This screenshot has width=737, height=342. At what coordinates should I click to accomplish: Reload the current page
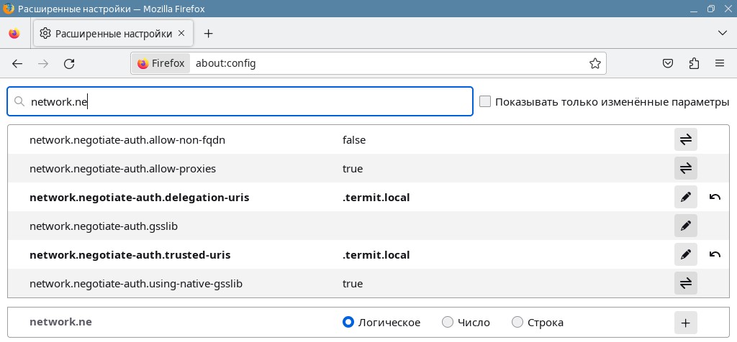coord(69,64)
